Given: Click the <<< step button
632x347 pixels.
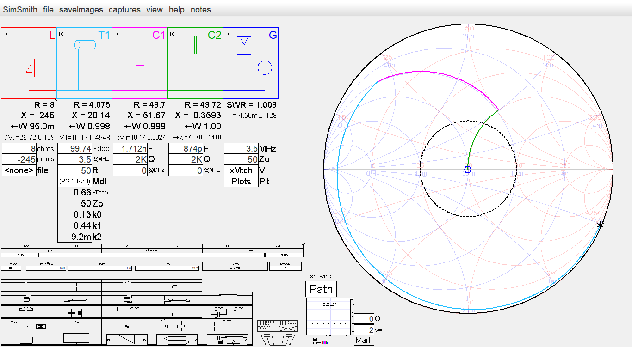Looking at the screenshot, I should (26, 246).
